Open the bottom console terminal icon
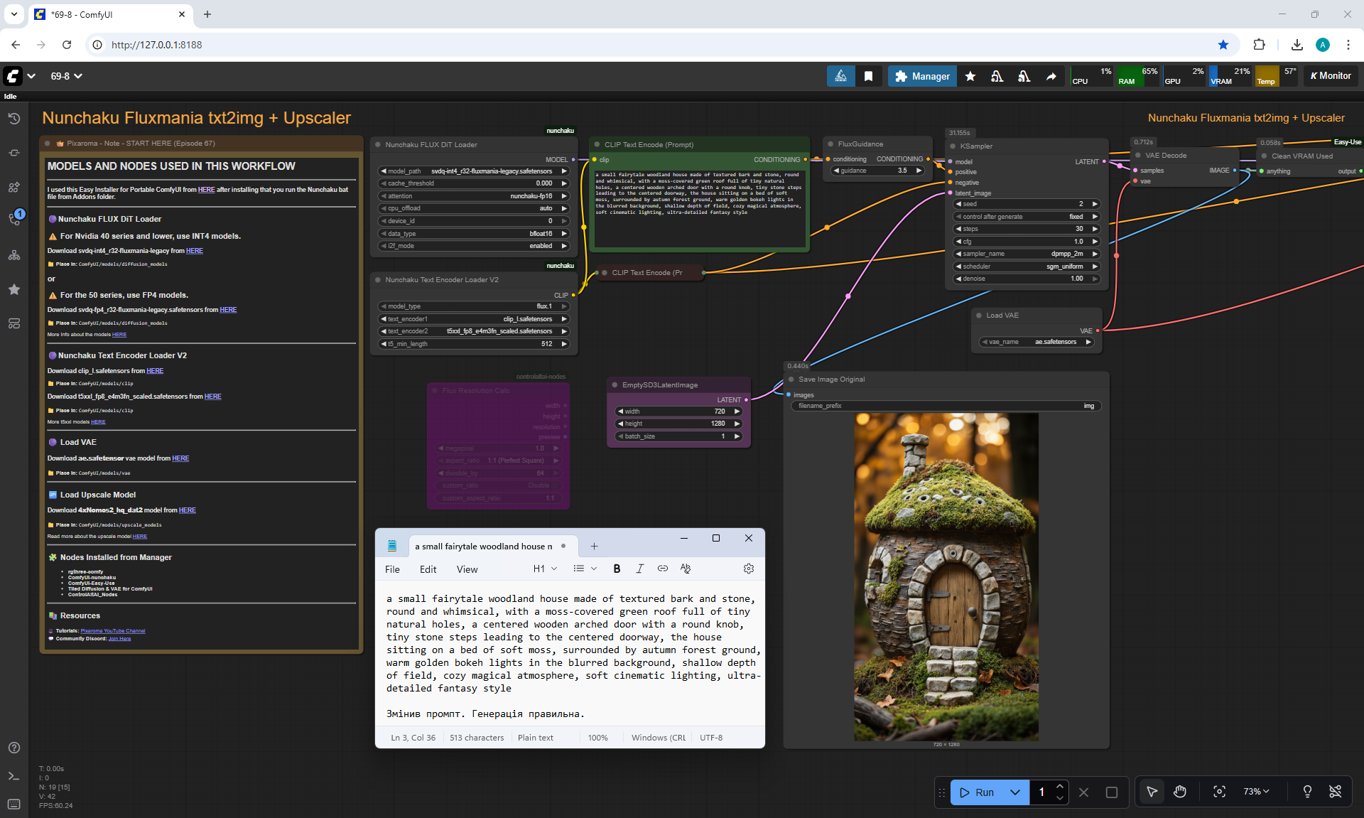The image size is (1364, 818). [14, 776]
